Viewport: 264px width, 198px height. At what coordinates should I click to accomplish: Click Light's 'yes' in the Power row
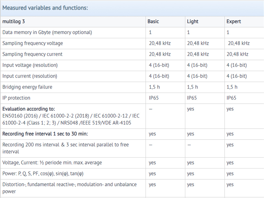point(191,174)
